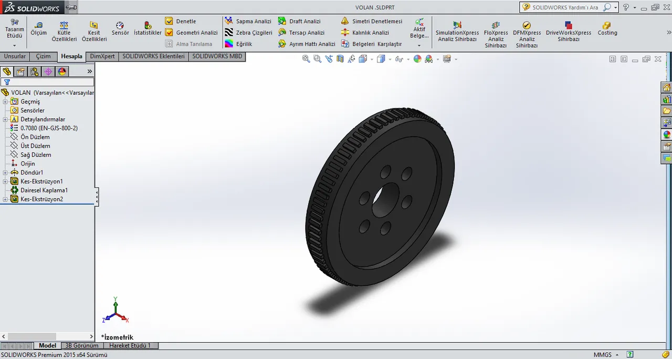
Task: Expand the Geçmiş tree node
Action: [x=5, y=101]
